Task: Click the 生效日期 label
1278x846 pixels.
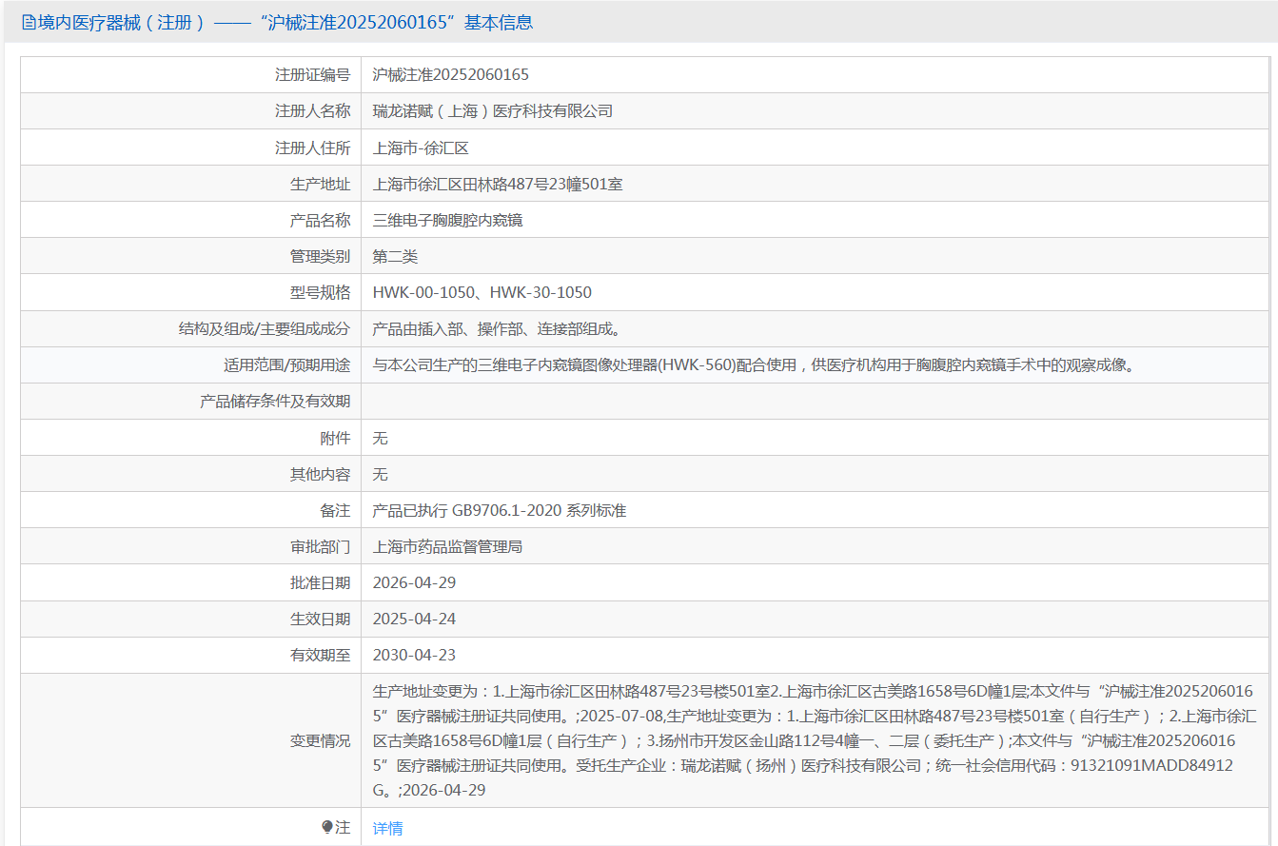Action: tap(321, 619)
